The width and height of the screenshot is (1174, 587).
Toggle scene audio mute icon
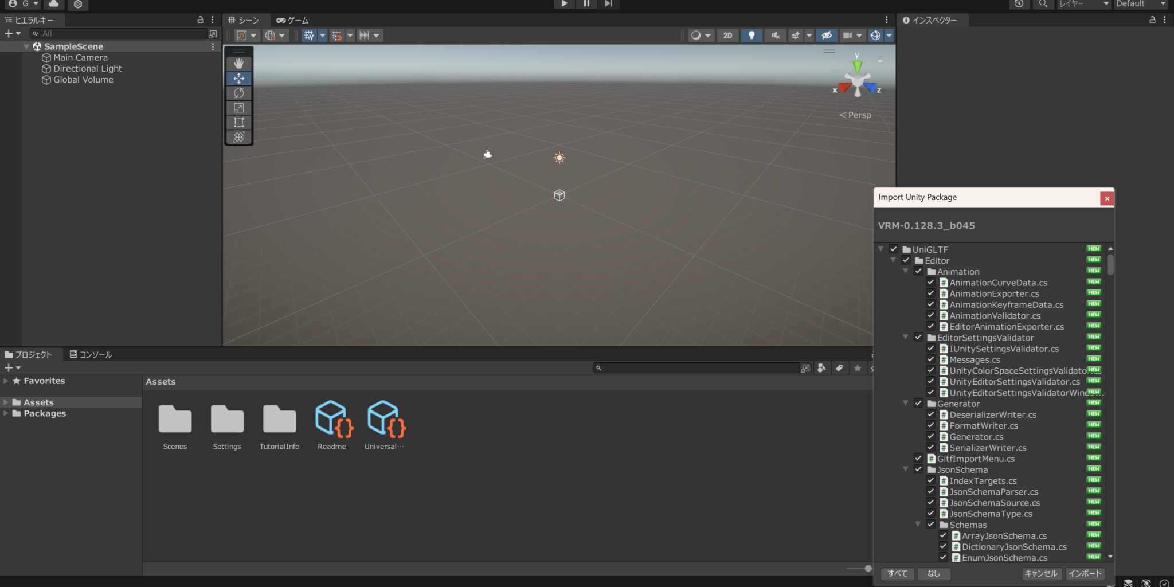point(776,36)
